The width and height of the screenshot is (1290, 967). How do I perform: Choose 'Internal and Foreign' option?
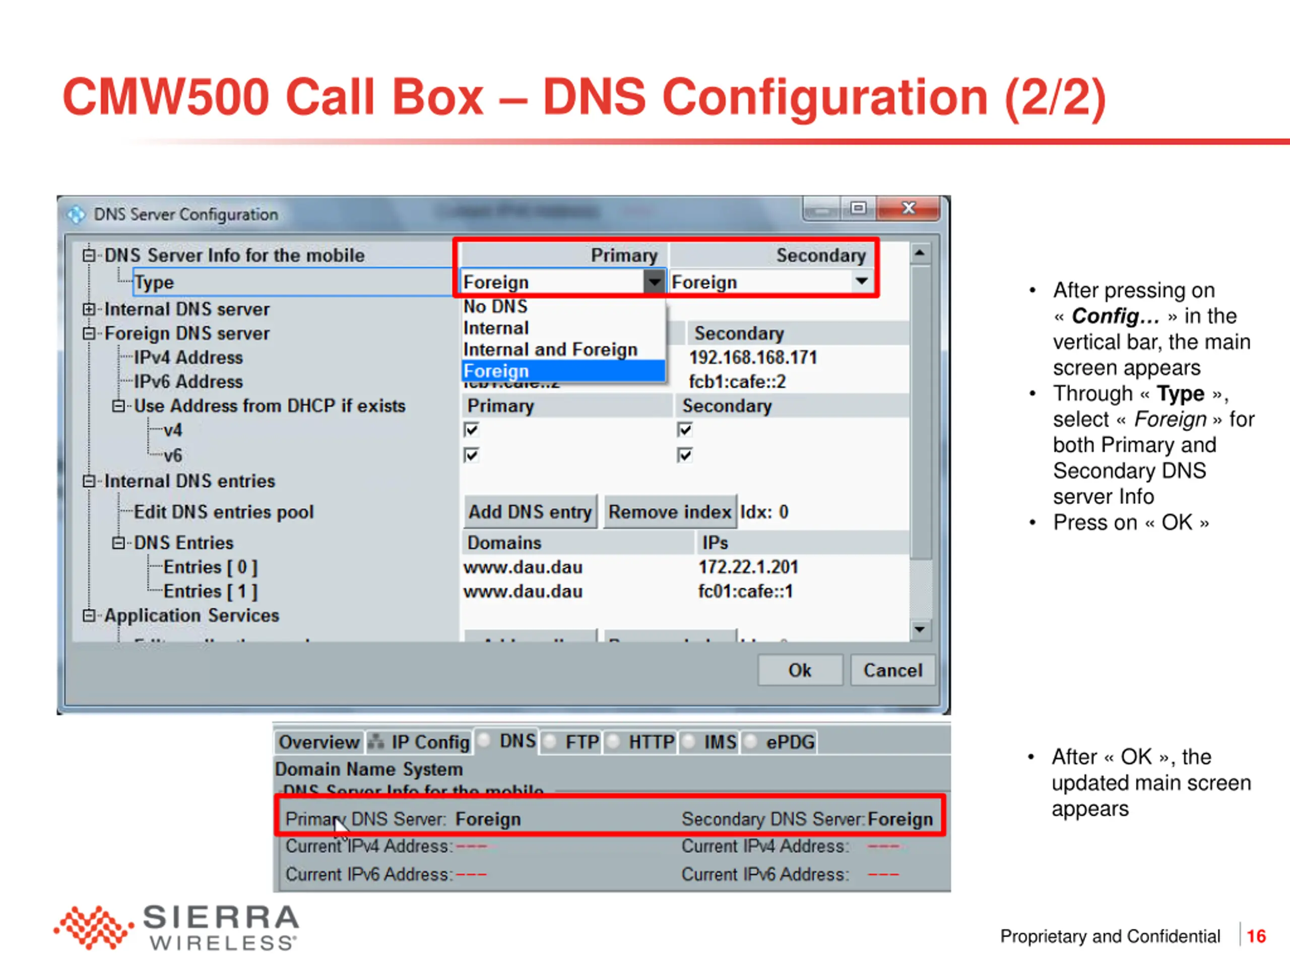click(x=563, y=349)
